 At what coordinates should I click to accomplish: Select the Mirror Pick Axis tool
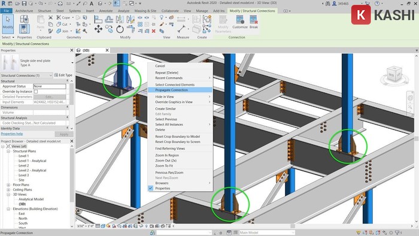120,19
